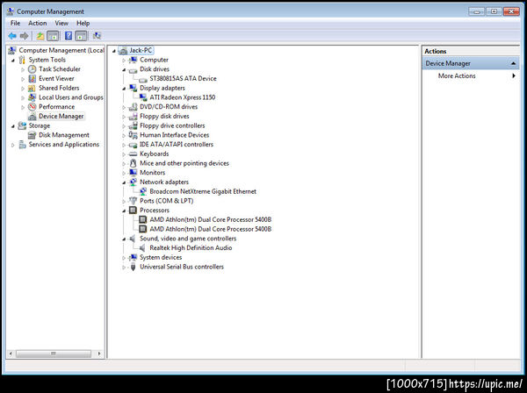This screenshot has height=393, width=527.
Task: Collapse the Display adapters category
Action: (124, 89)
